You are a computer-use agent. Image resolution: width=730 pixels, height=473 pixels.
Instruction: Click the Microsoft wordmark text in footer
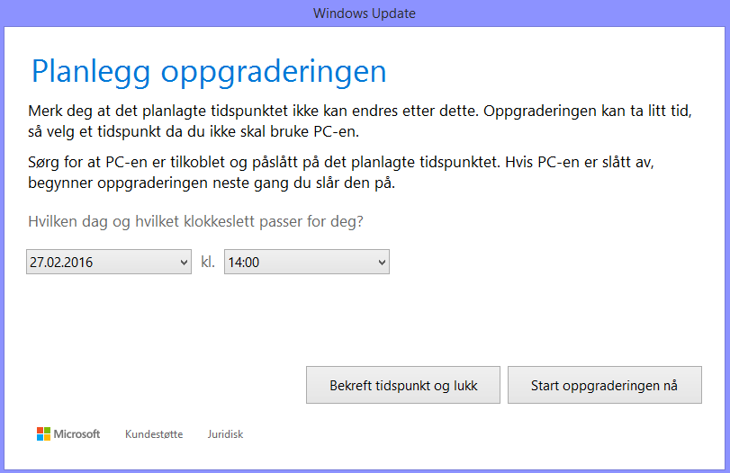click(77, 434)
